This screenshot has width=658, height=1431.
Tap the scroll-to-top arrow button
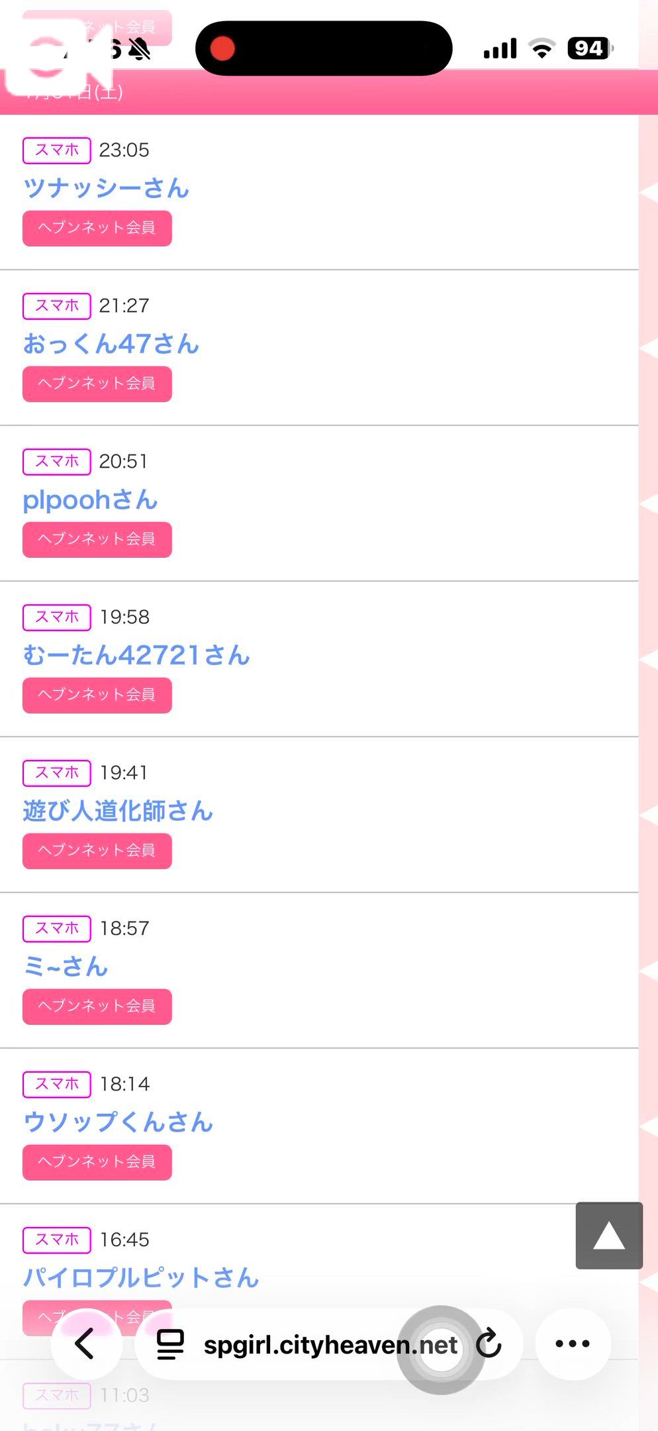click(608, 1235)
